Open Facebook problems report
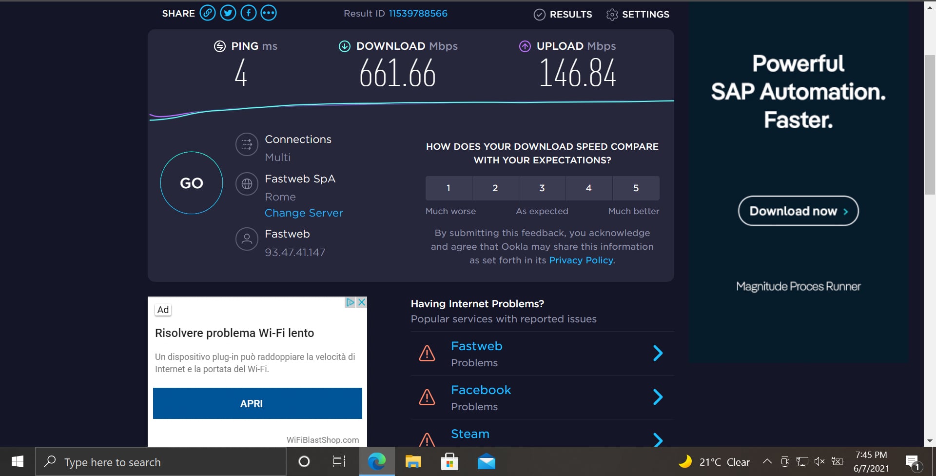 pos(481,390)
